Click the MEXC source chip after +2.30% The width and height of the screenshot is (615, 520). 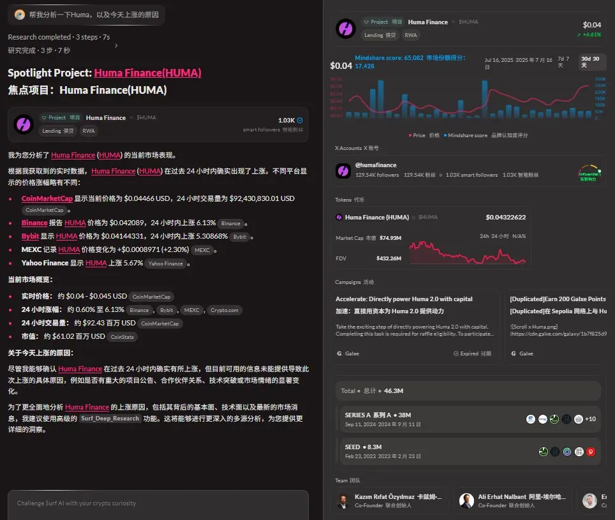(x=202, y=250)
